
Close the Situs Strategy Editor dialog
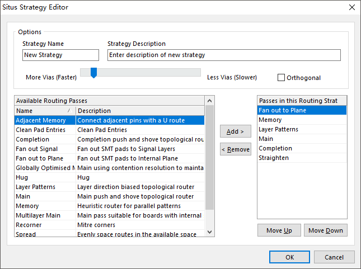(351, 7)
